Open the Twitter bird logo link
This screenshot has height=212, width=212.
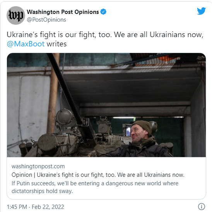(x=201, y=11)
